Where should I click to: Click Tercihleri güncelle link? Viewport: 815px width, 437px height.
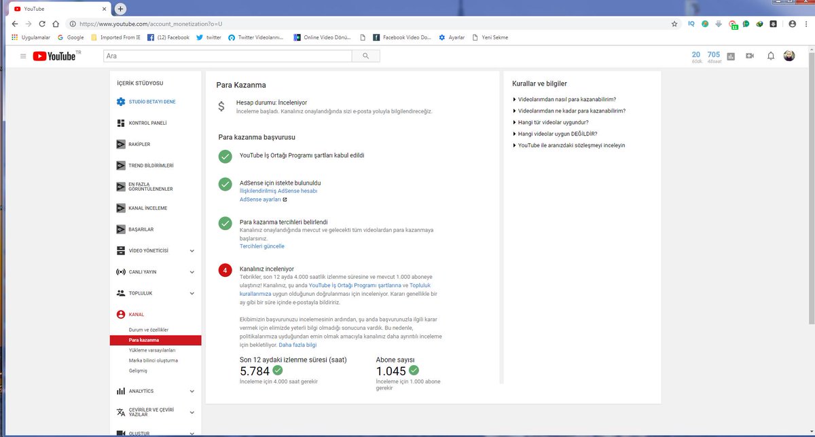262,246
